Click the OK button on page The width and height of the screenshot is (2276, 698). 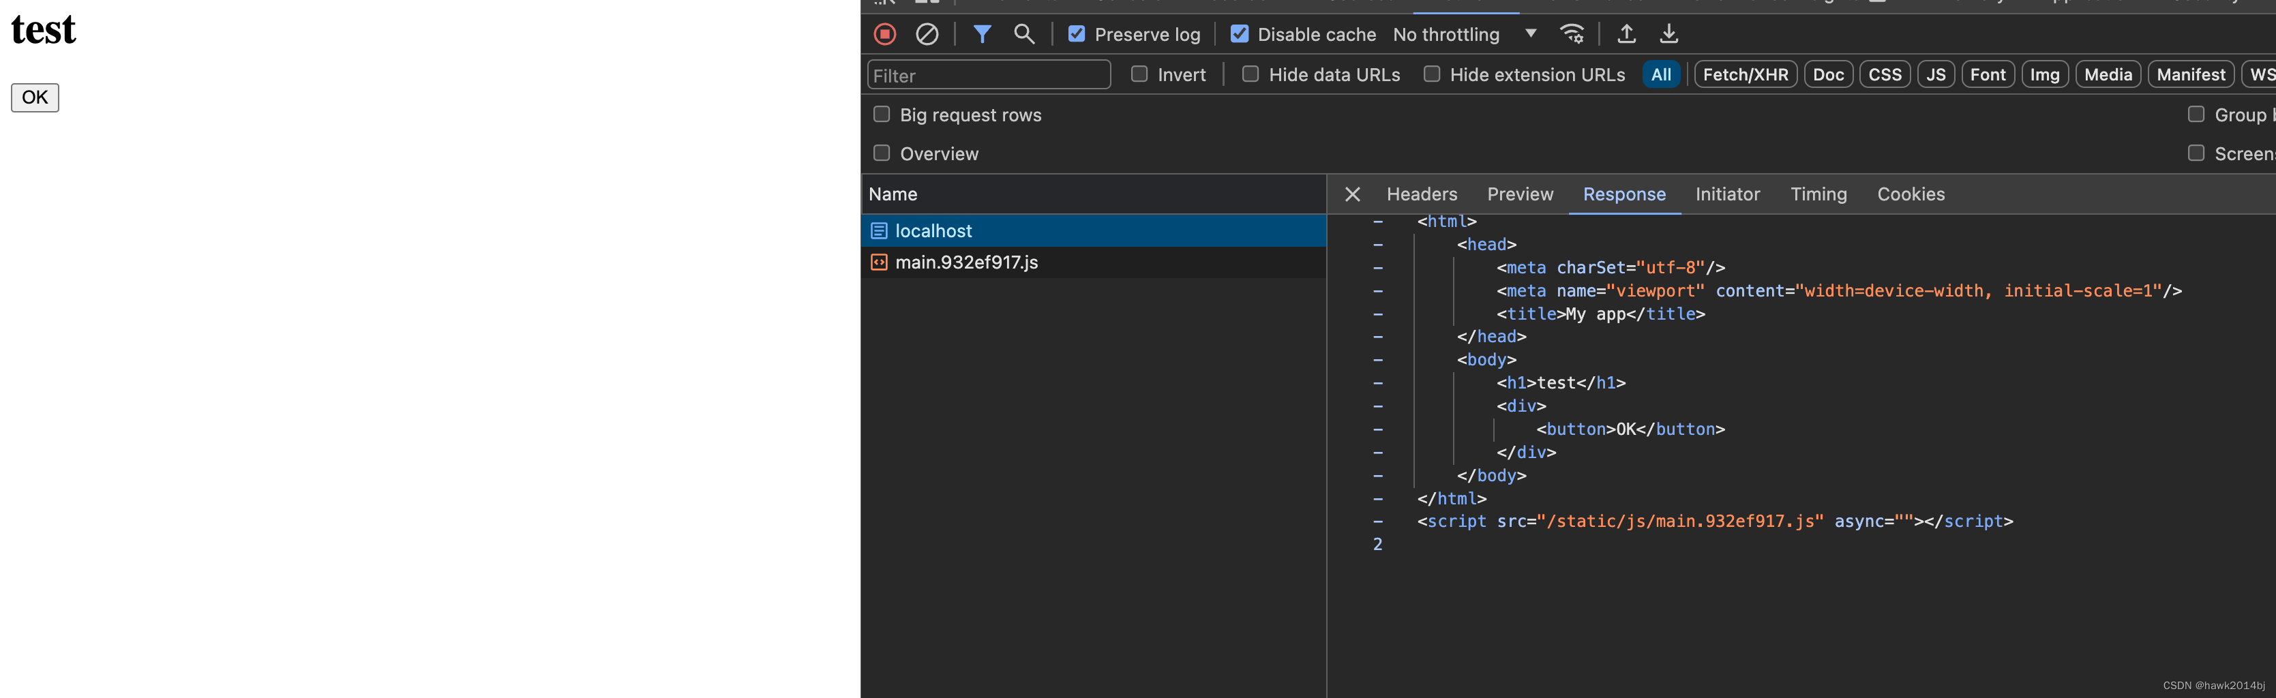click(35, 97)
